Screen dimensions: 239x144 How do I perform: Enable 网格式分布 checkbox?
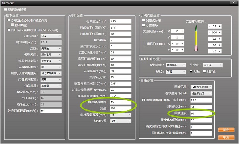143,20
